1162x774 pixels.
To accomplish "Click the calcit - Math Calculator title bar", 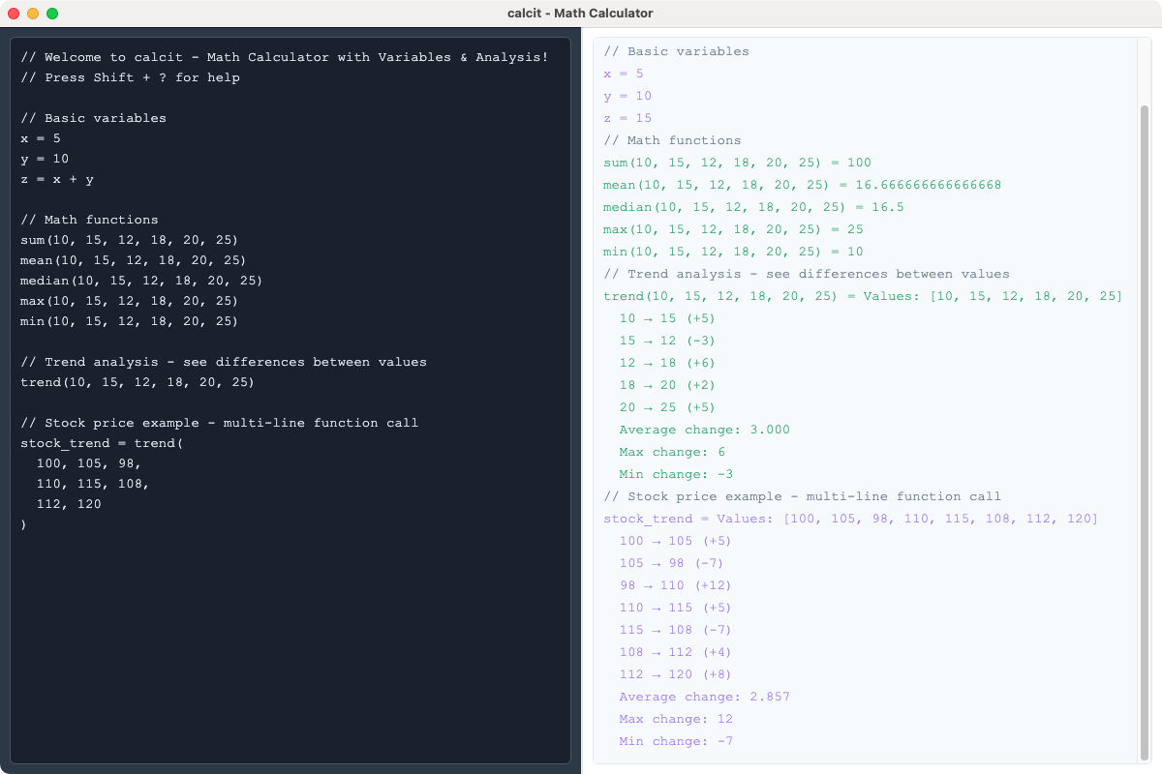I will pyautogui.click(x=581, y=13).
